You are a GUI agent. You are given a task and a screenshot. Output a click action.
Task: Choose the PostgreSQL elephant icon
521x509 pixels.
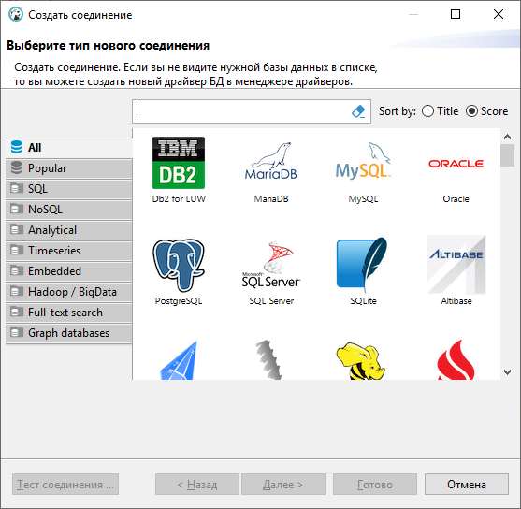click(x=179, y=265)
